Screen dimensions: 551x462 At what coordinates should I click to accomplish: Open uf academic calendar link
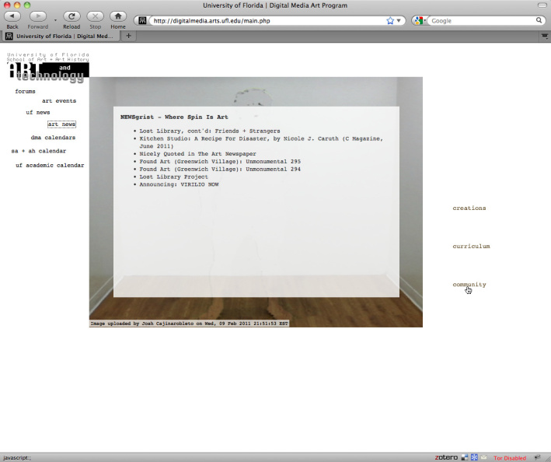pos(50,165)
